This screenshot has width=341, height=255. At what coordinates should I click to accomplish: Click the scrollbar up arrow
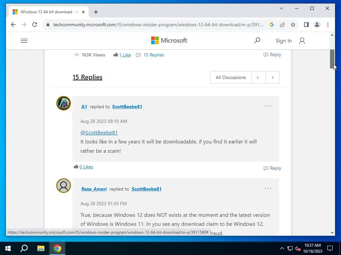coord(332,35)
